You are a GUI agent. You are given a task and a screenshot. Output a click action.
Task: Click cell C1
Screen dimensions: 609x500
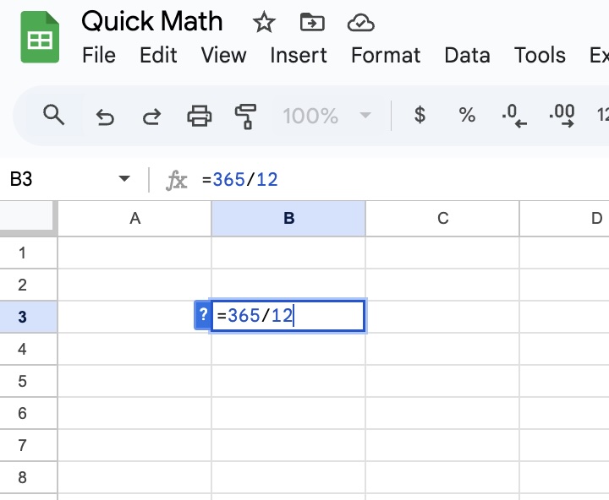[442, 253]
